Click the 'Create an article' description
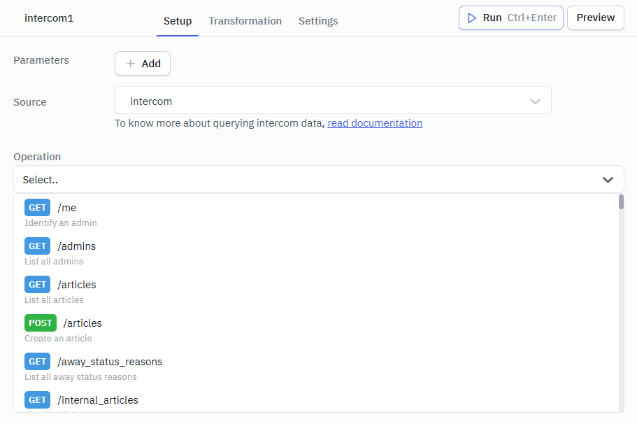Image resolution: width=637 pixels, height=424 pixels. (58, 338)
